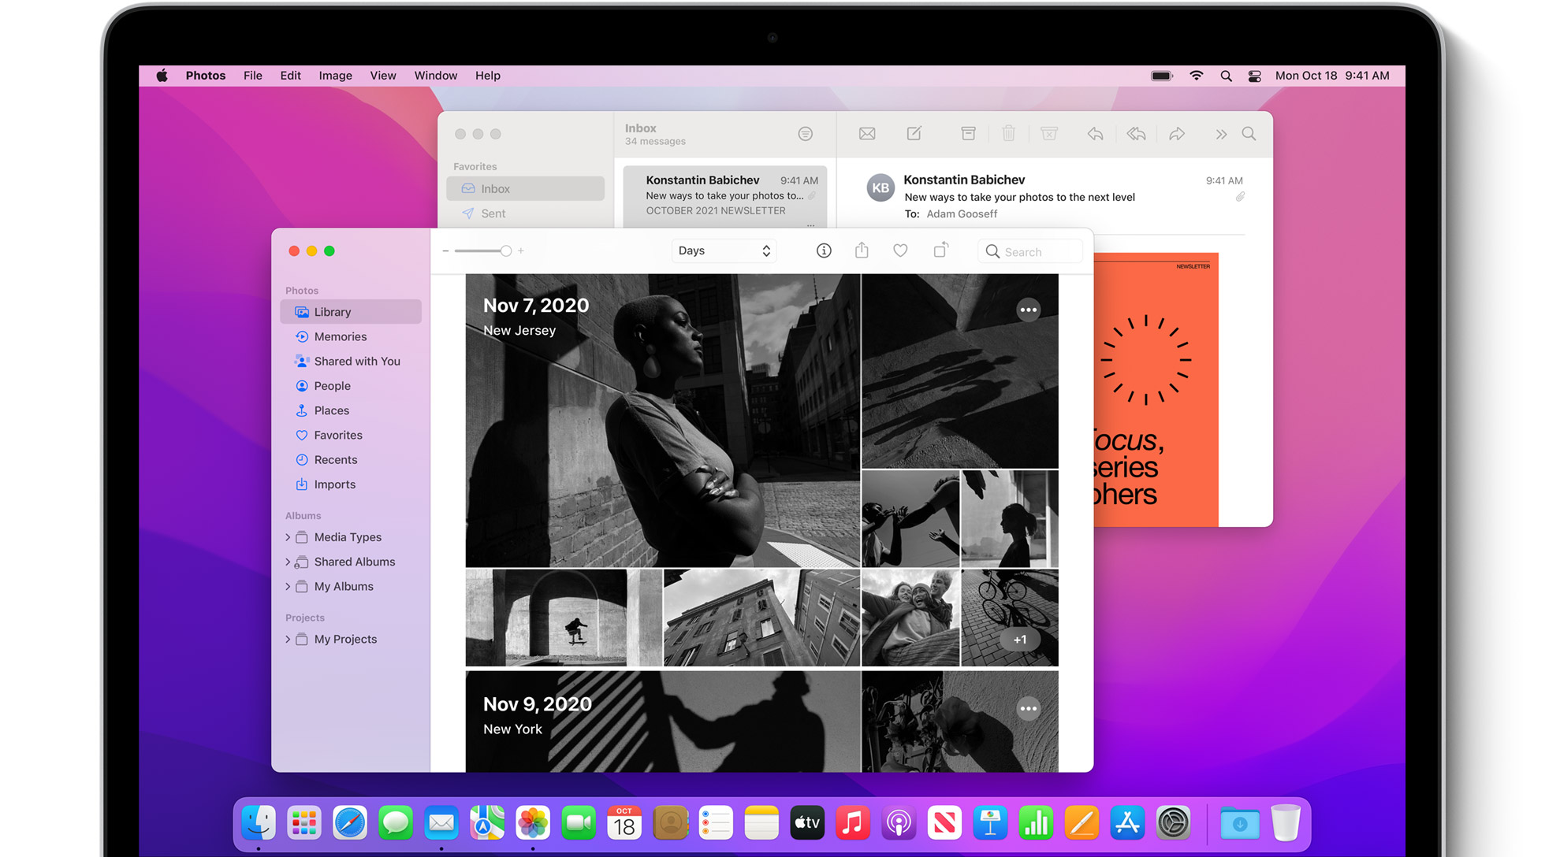Expand the Shared Albums group
This screenshot has height=857, width=1545.
(x=288, y=562)
